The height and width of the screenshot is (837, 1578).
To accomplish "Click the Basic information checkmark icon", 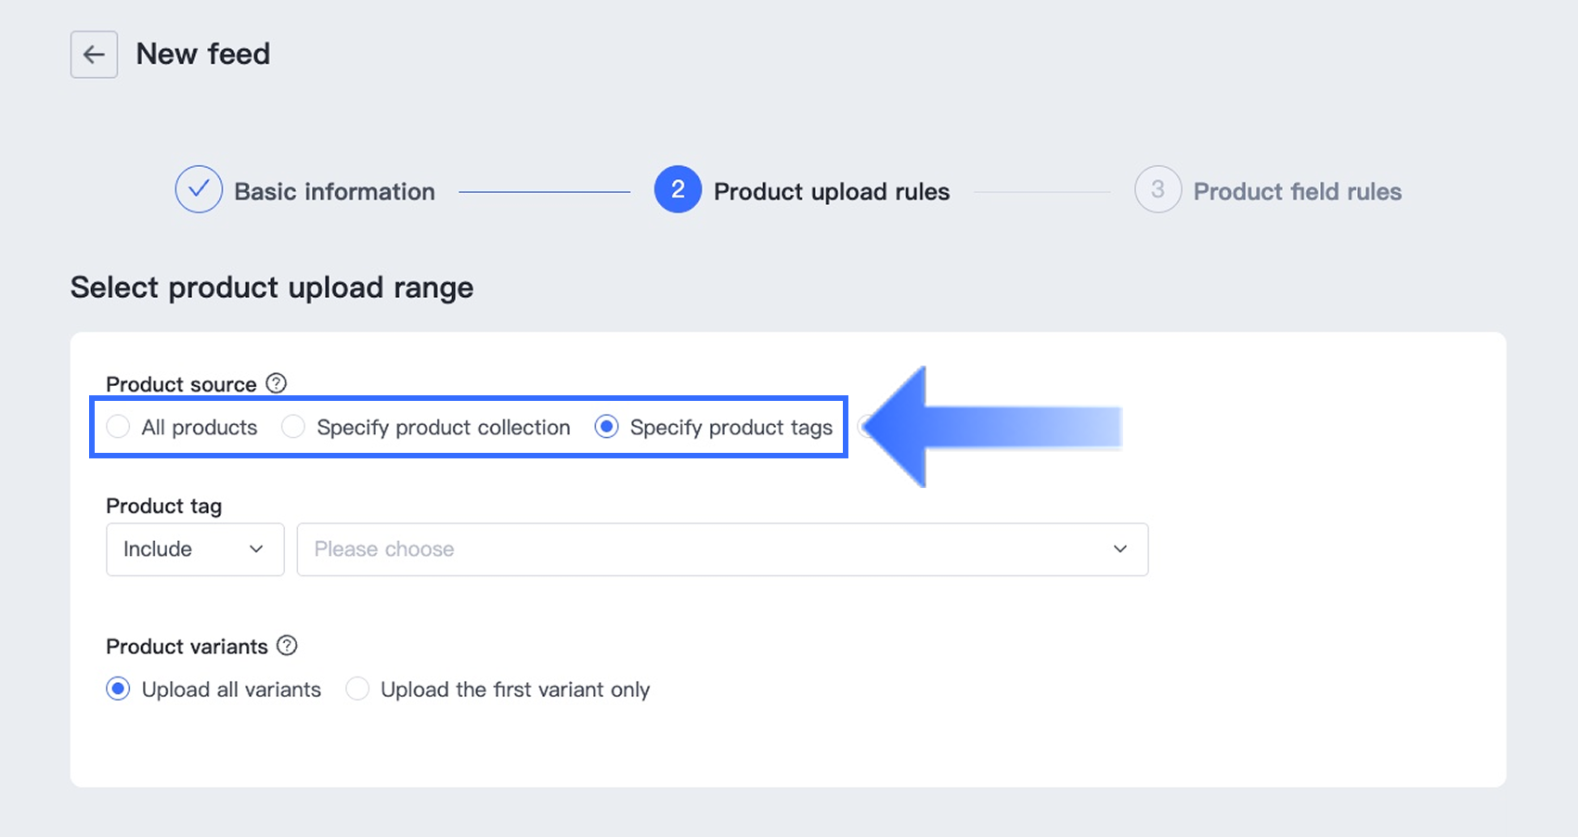I will click(x=199, y=190).
